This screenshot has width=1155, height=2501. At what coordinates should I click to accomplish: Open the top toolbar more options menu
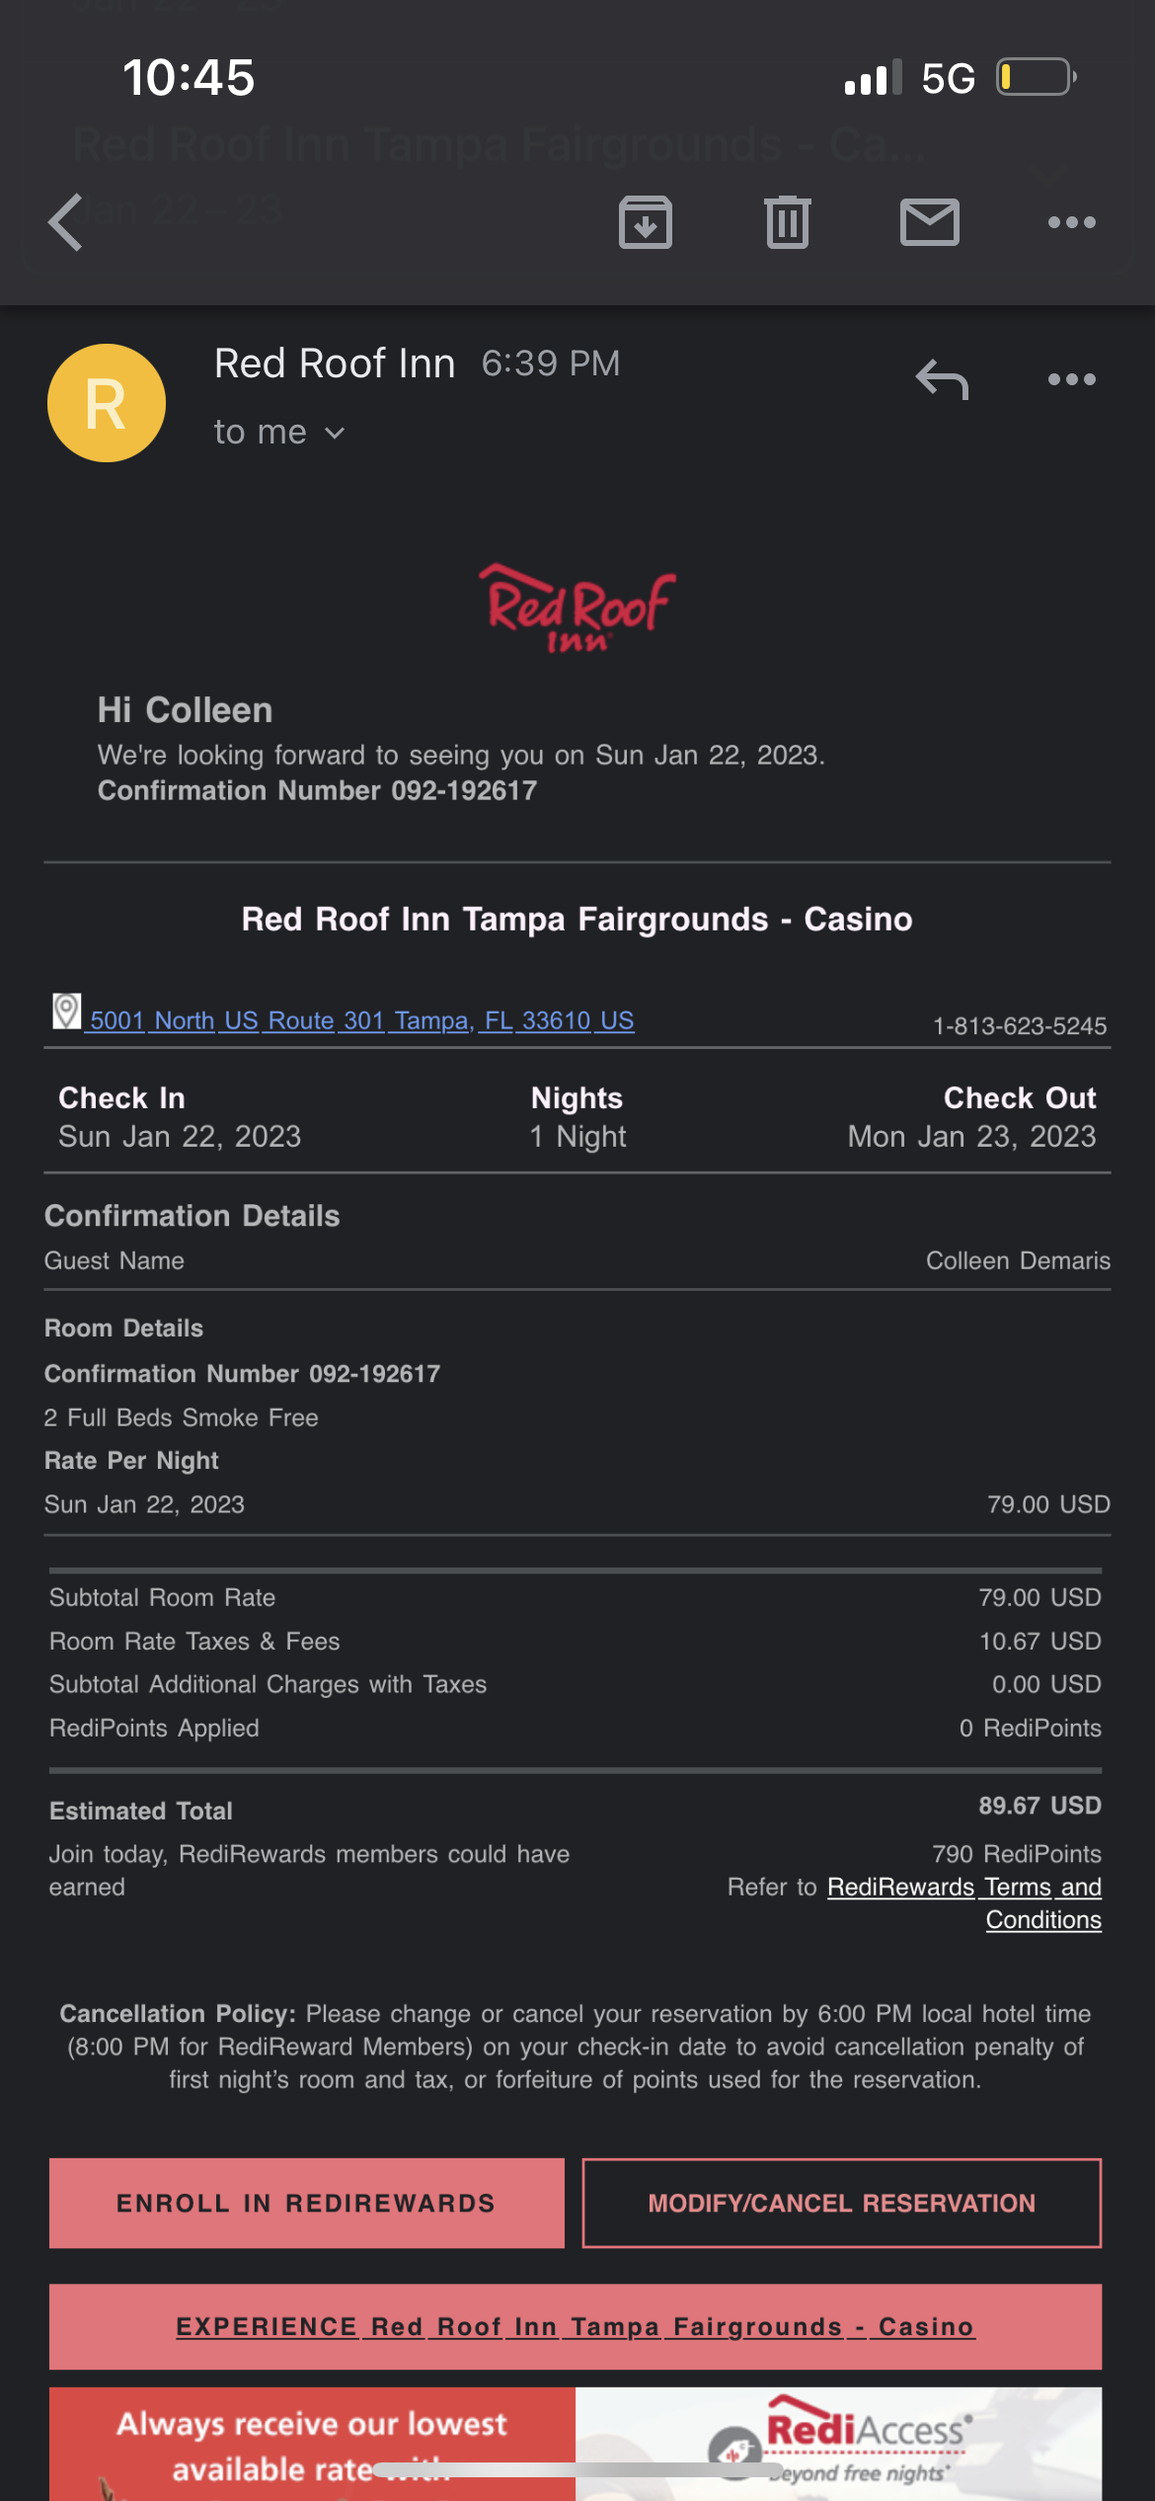(1071, 222)
